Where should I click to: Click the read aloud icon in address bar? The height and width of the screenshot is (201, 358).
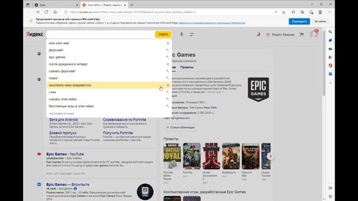(x=276, y=12)
